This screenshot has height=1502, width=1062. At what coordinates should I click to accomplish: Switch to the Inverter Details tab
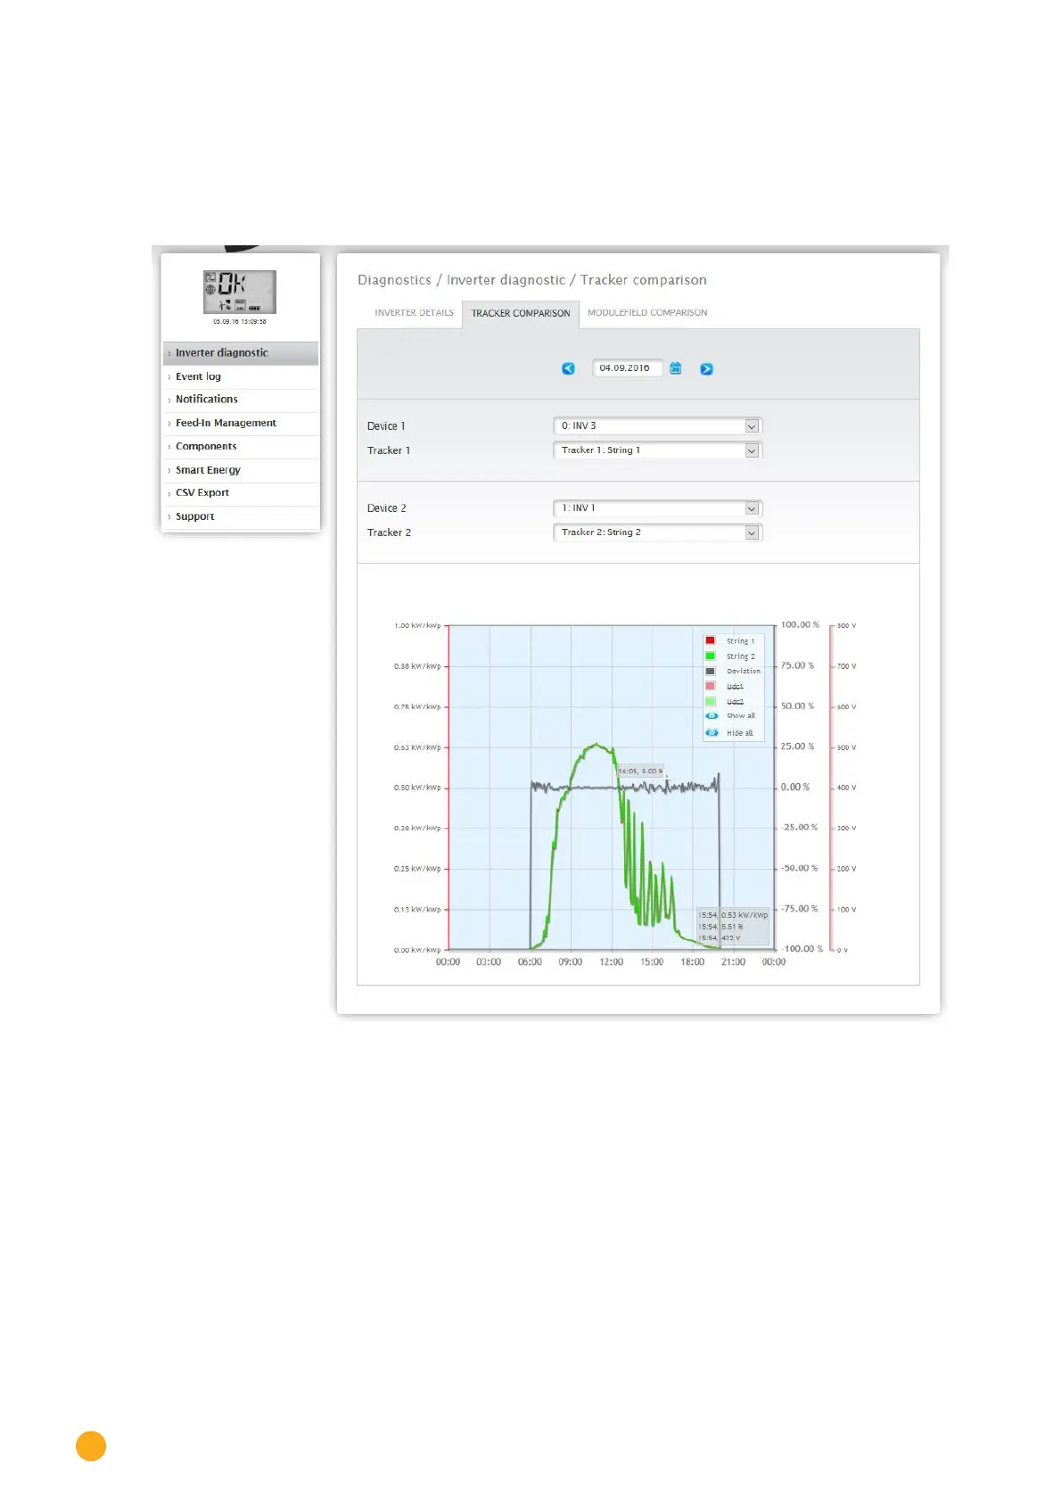coord(414,313)
